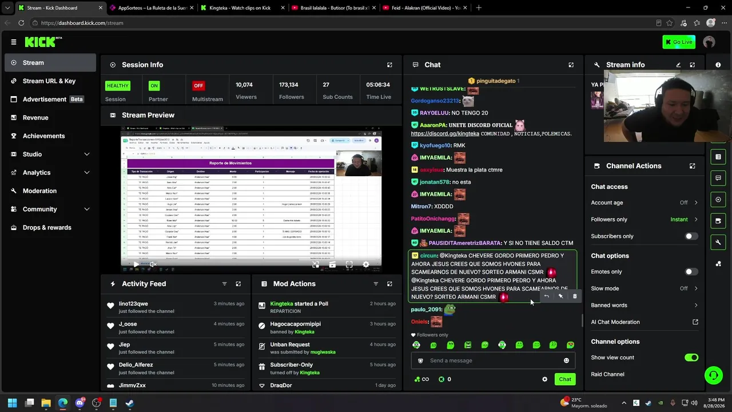Open the Achievements page
This screenshot has width=732, height=412.
click(50, 136)
